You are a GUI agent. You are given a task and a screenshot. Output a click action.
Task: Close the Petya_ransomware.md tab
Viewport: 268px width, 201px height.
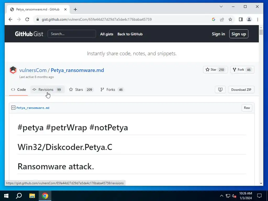click(x=65, y=10)
